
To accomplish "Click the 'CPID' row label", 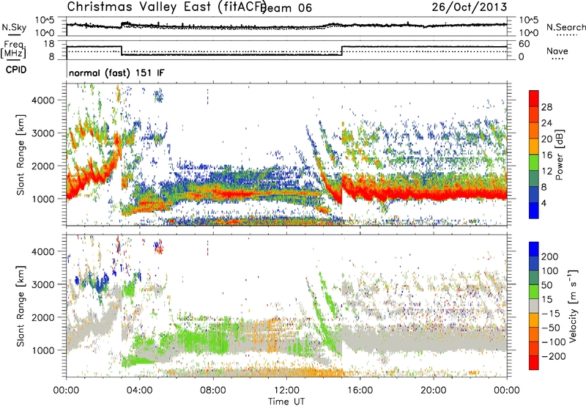I will tap(16, 70).
